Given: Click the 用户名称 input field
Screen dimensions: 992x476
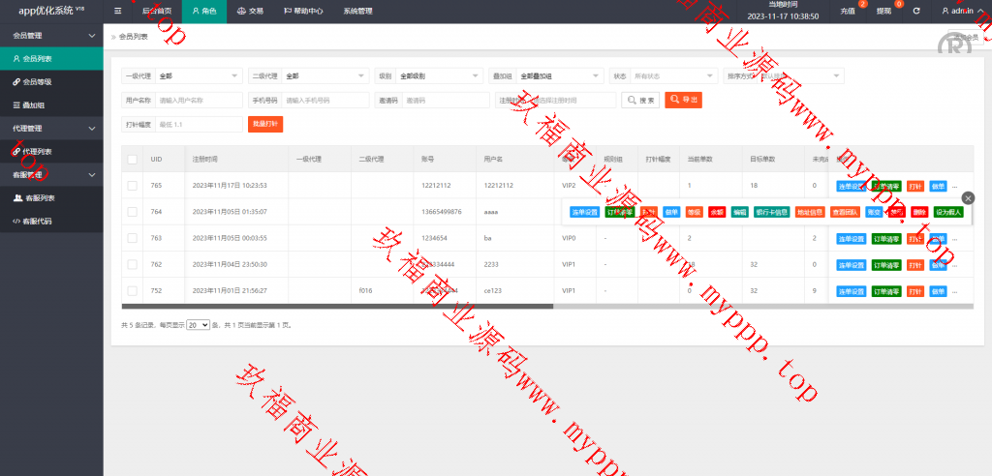Looking at the screenshot, I should (x=199, y=100).
